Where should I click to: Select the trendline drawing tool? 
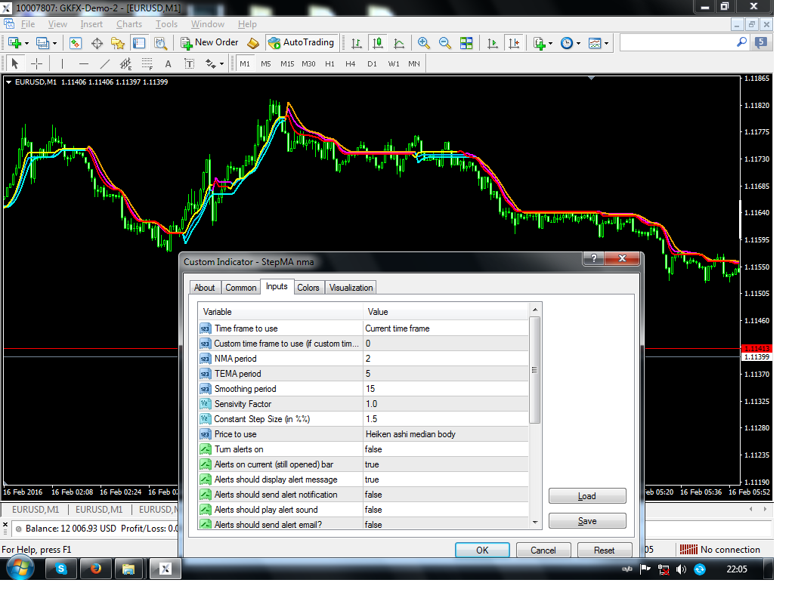click(104, 64)
